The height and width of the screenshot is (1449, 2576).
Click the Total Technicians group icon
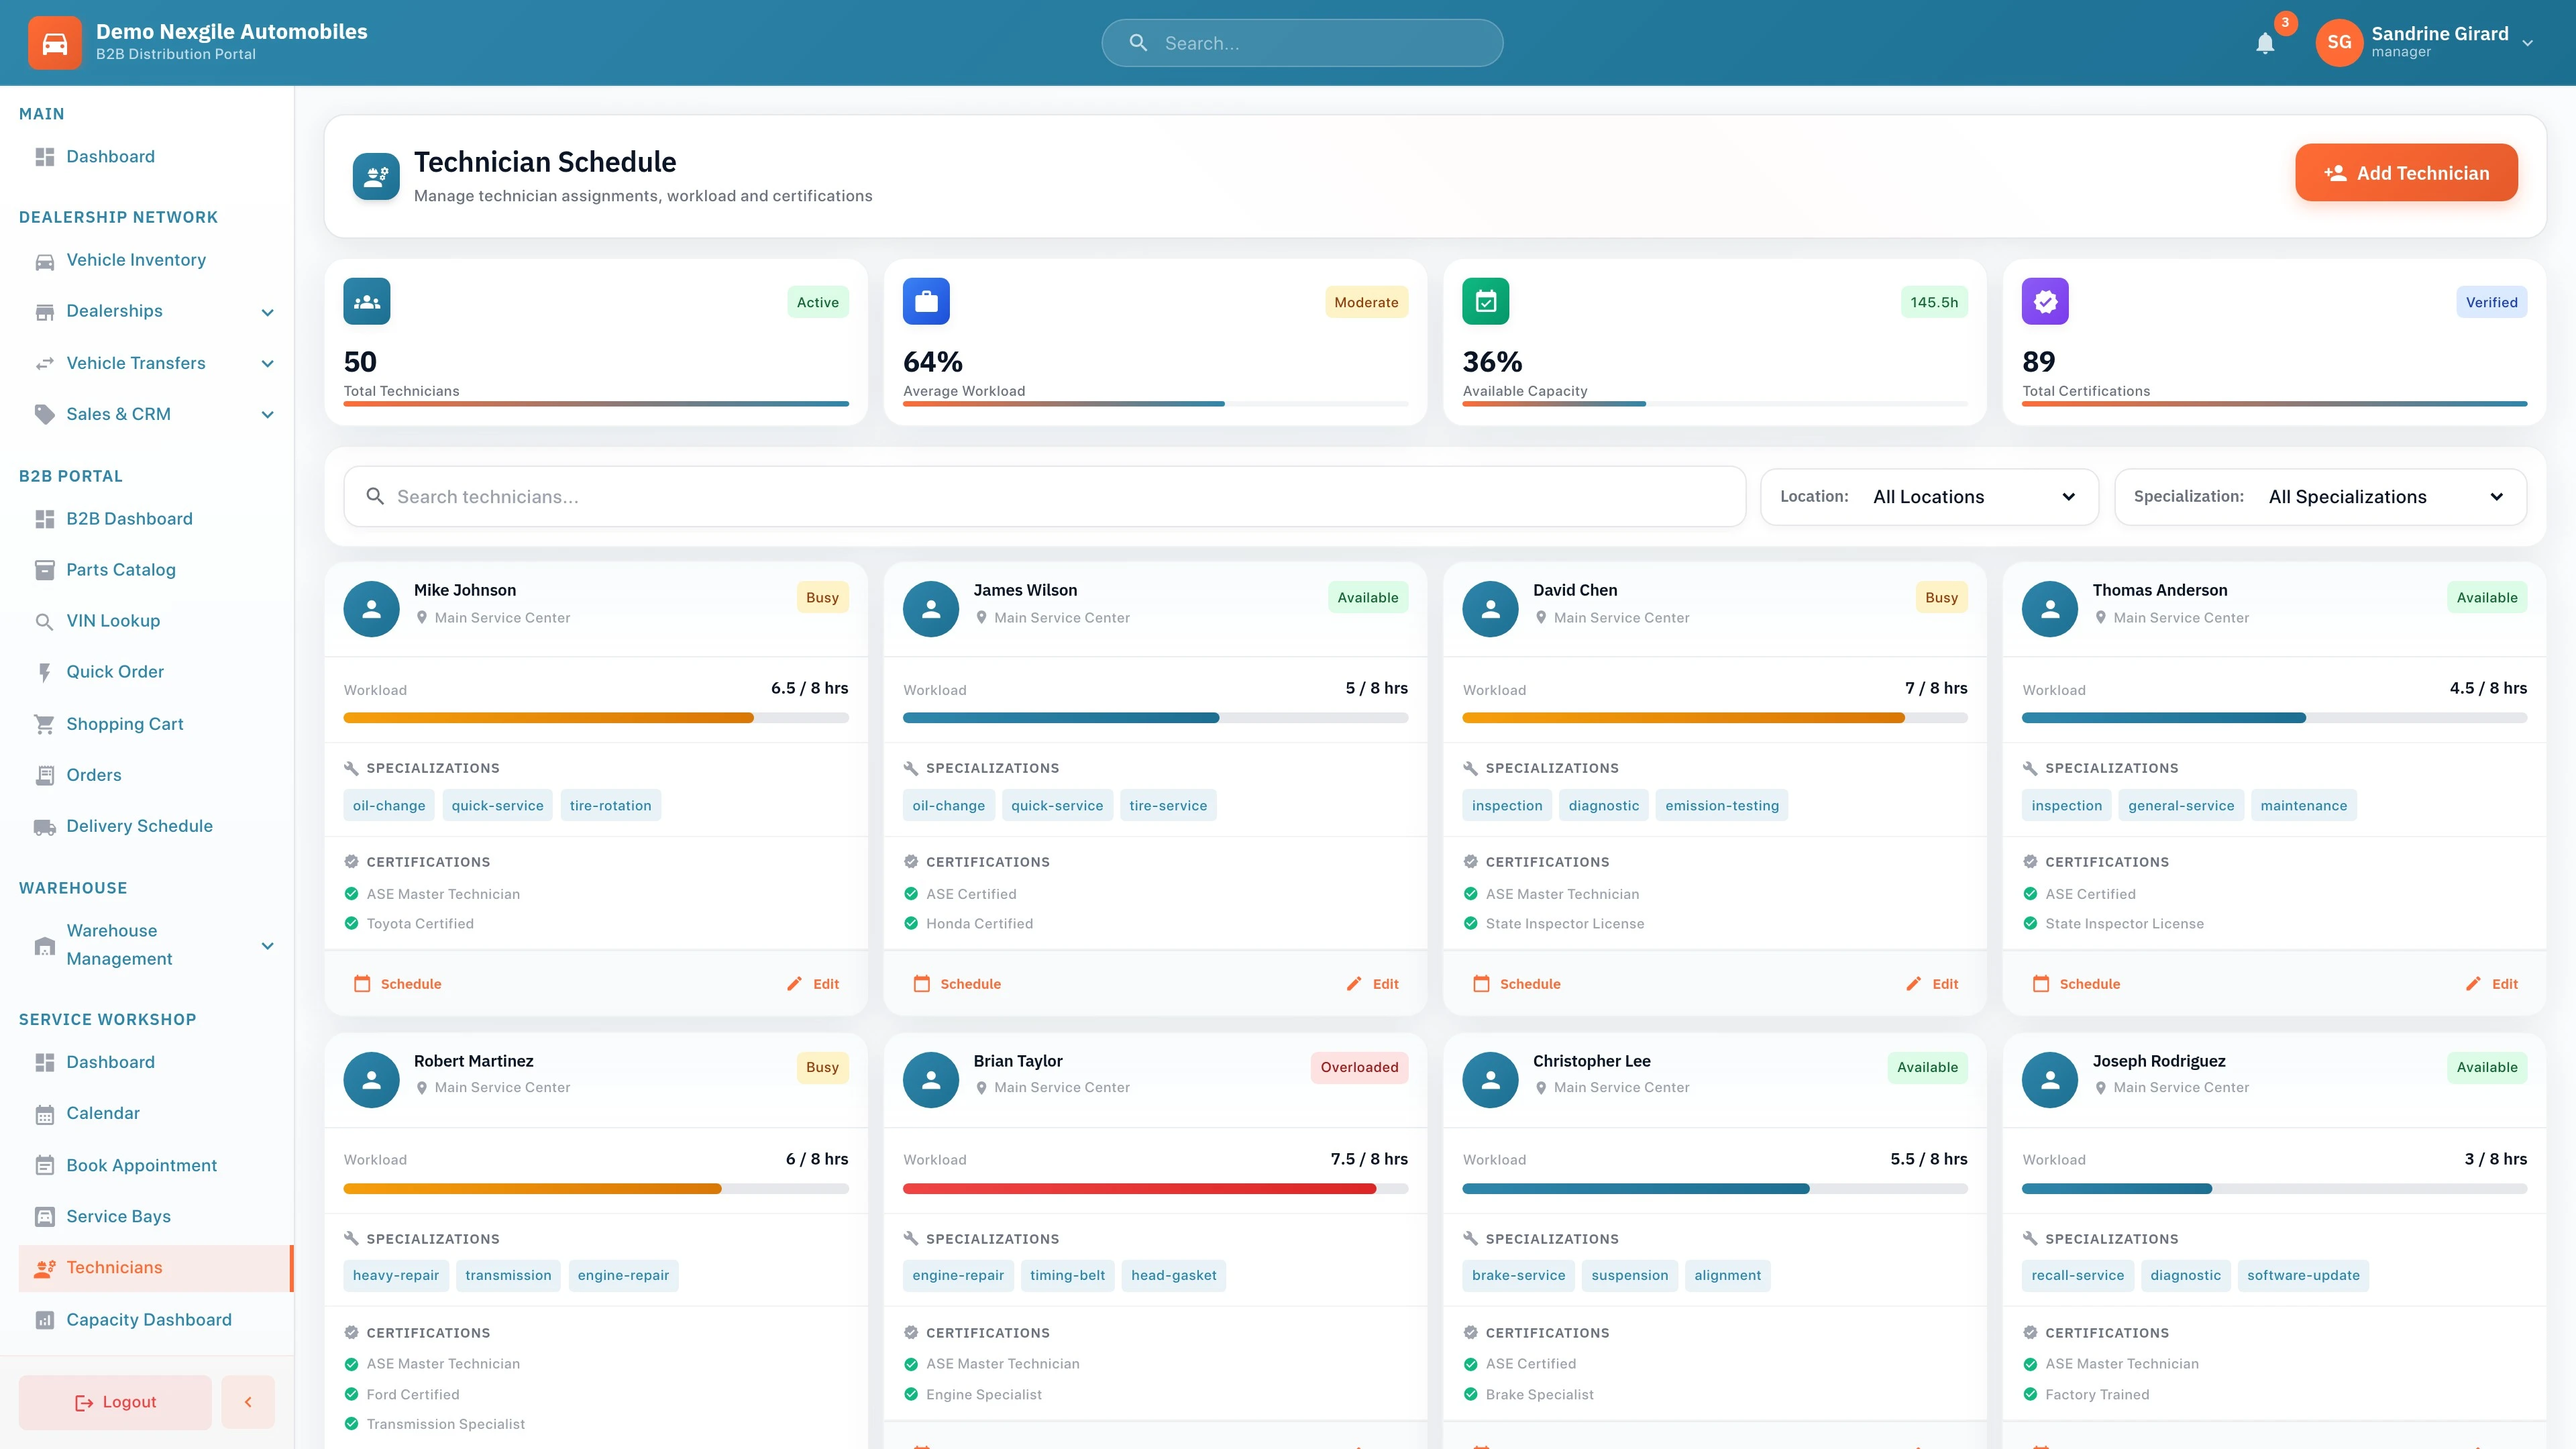point(367,301)
